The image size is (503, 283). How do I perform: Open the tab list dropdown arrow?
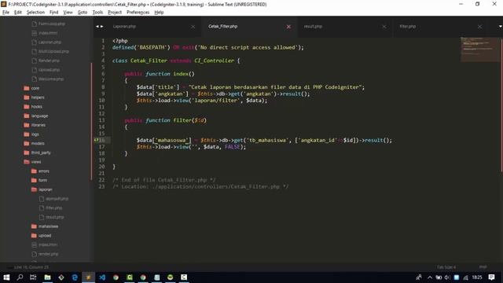pos(500,26)
